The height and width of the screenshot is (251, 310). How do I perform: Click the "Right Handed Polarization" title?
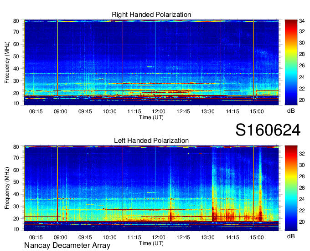tap(151, 15)
